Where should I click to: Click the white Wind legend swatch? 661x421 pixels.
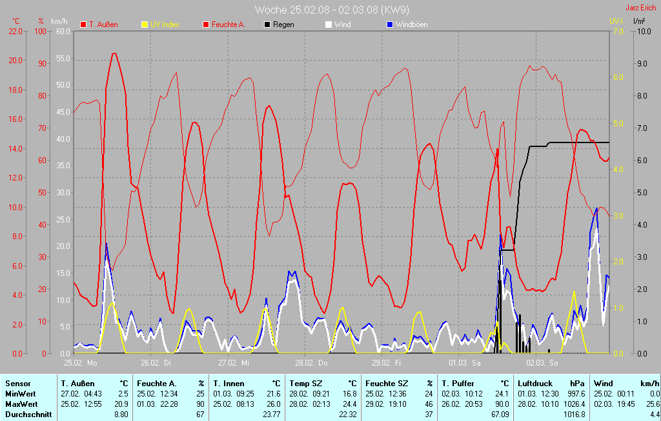pos(328,24)
